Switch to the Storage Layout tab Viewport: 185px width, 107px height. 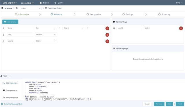pos(10,90)
